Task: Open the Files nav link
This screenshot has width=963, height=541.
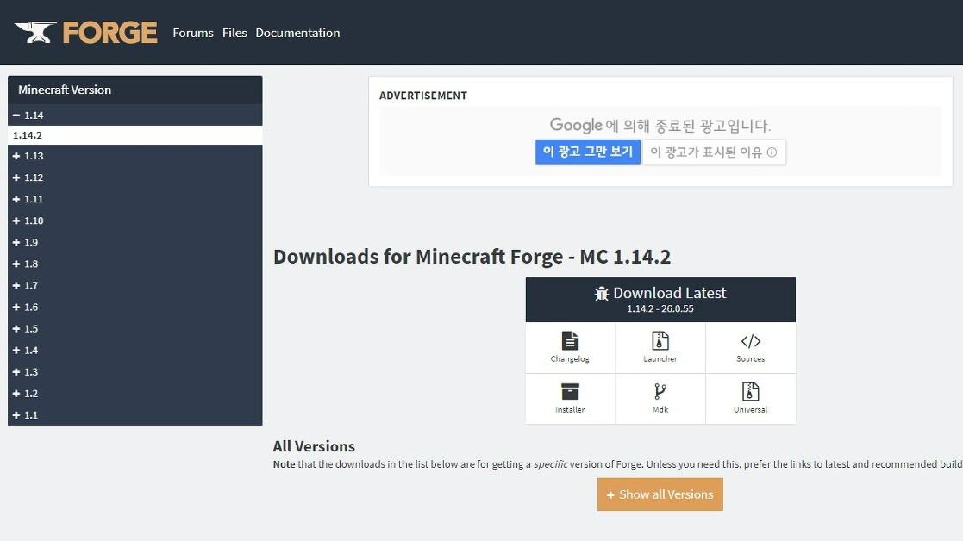Action: coord(234,33)
